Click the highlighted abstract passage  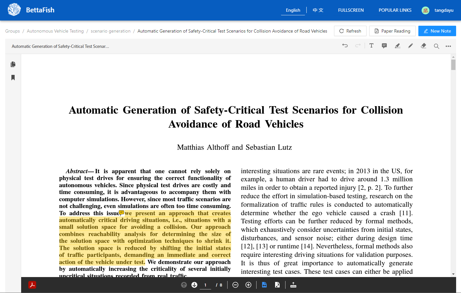tap(145, 238)
